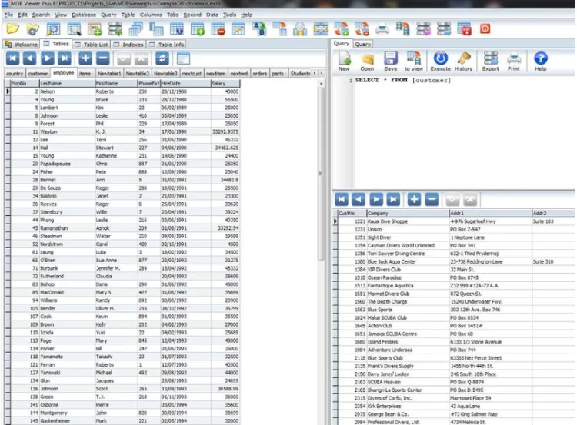
Task: Refresh the employee table data
Action: [x=162, y=58]
